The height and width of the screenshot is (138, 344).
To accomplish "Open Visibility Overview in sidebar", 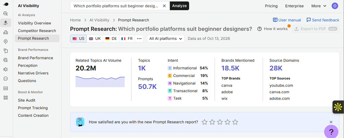I will [35, 23].
